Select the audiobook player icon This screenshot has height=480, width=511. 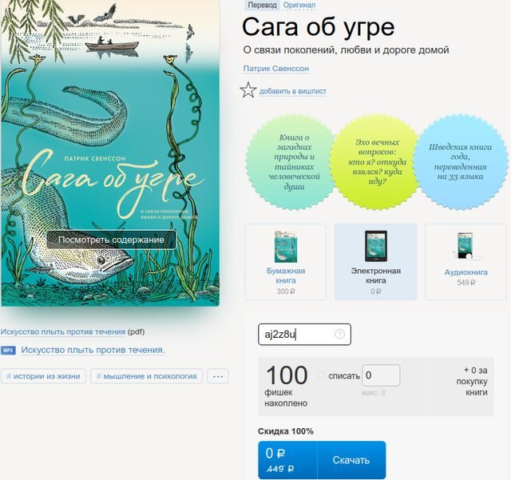tap(465, 246)
